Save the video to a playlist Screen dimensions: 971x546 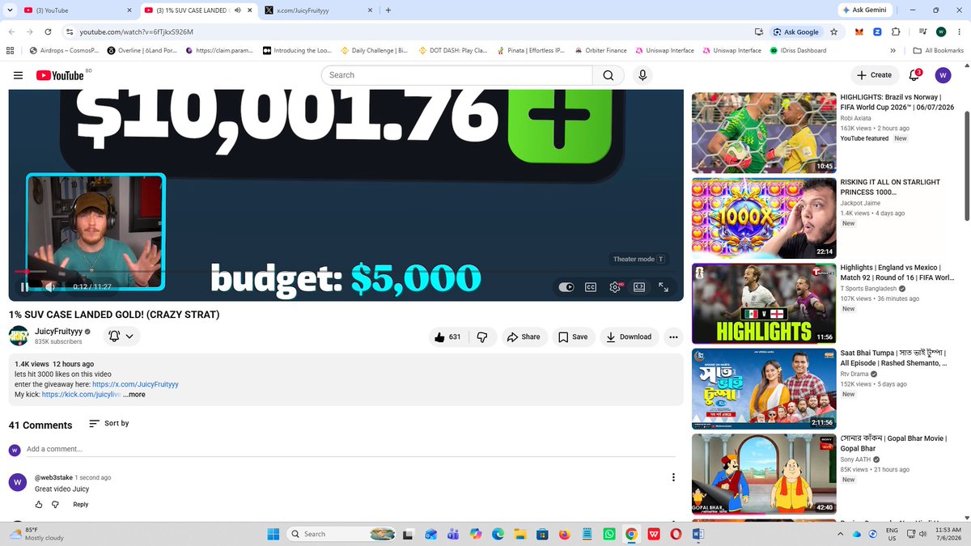574,337
